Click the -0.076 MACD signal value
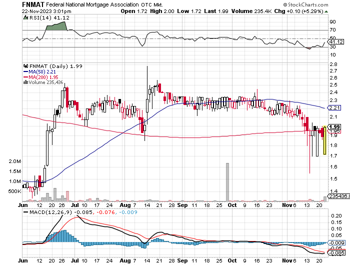This screenshot has height=265, width=350. click(105, 212)
